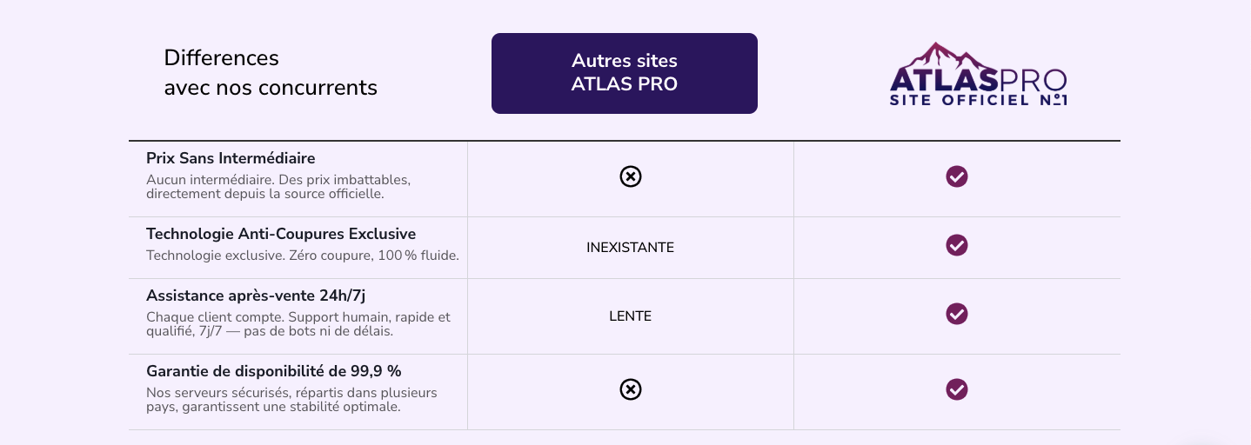Click the Chaque client compte description text
Screen dimensions: 1251x445
click(x=298, y=324)
